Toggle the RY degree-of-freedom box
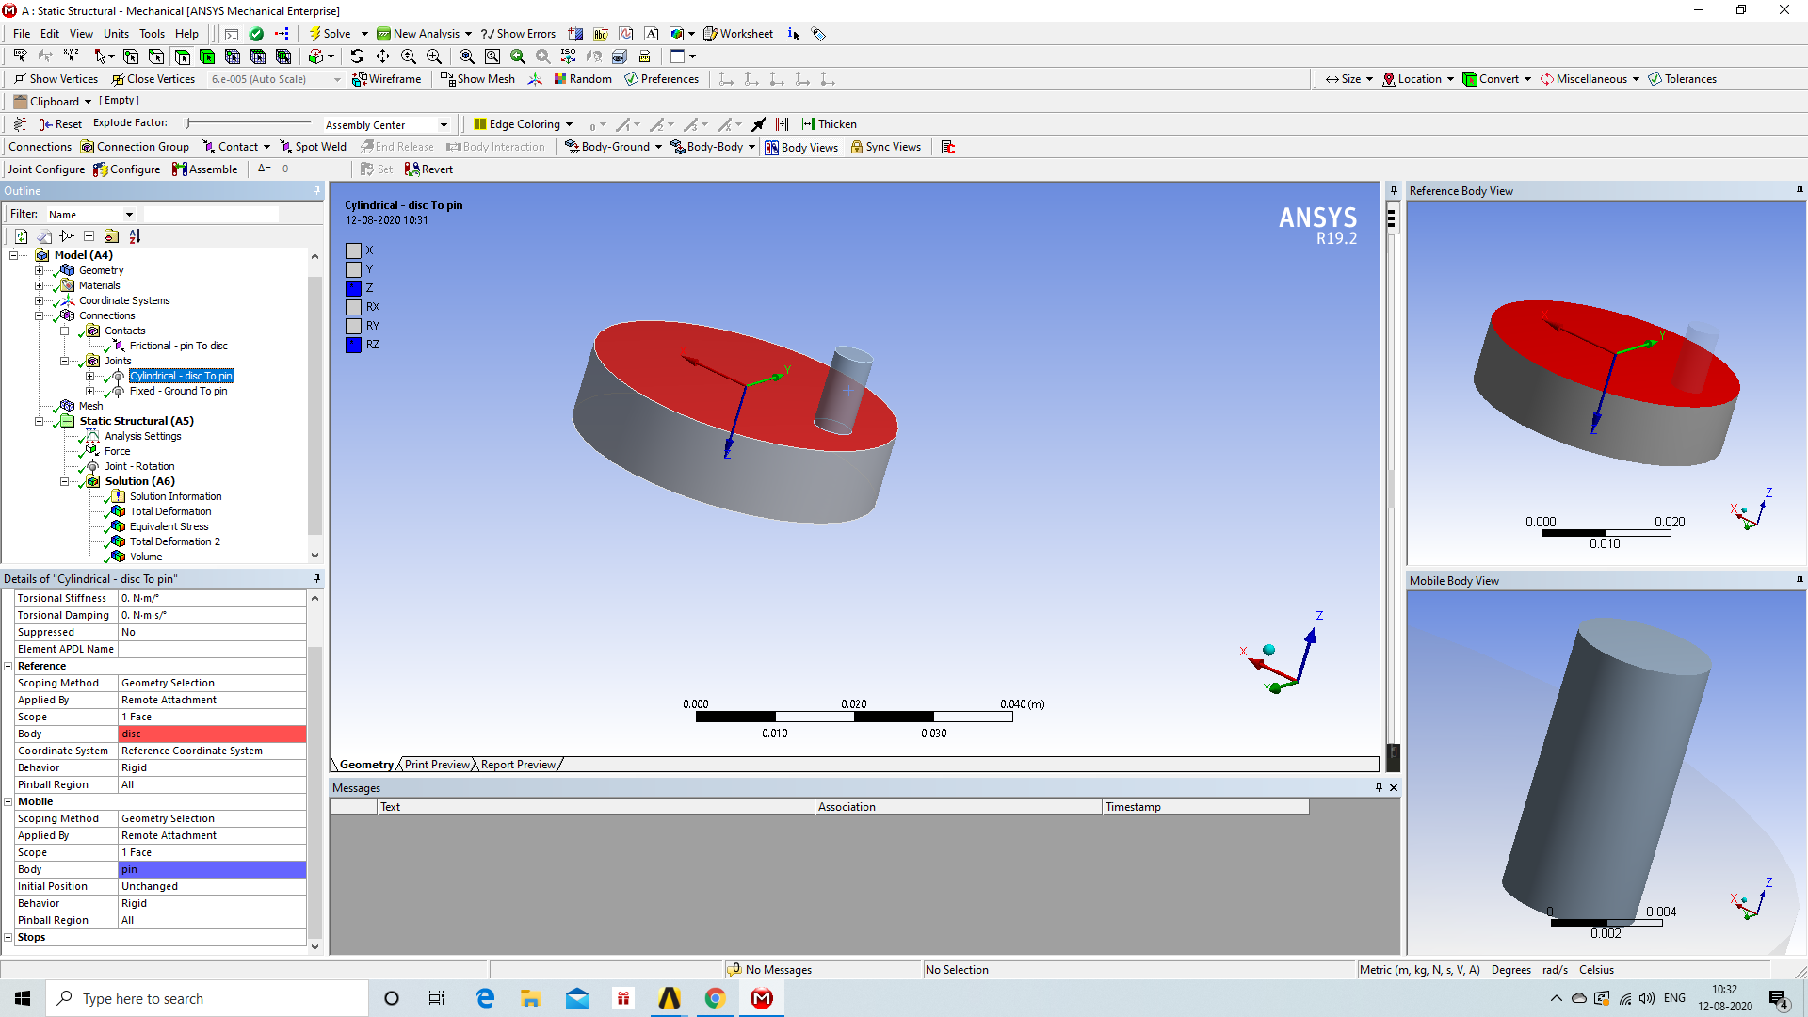The height and width of the screenshot is (1017, 1808). tap(353, 326)
